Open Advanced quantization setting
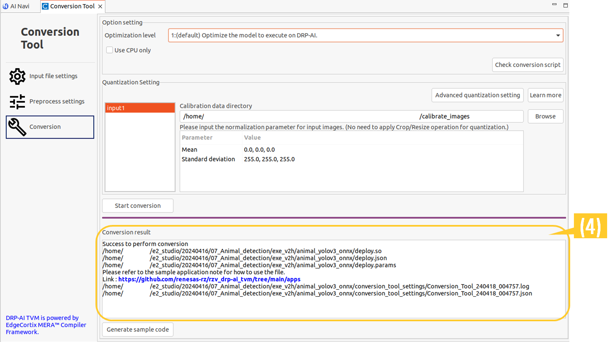 [x=477, y=95]
